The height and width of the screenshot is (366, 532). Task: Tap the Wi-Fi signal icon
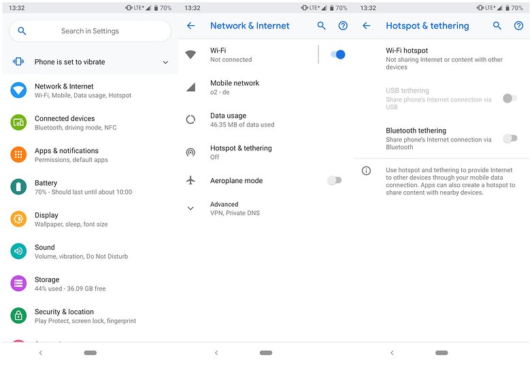point(190,54)
